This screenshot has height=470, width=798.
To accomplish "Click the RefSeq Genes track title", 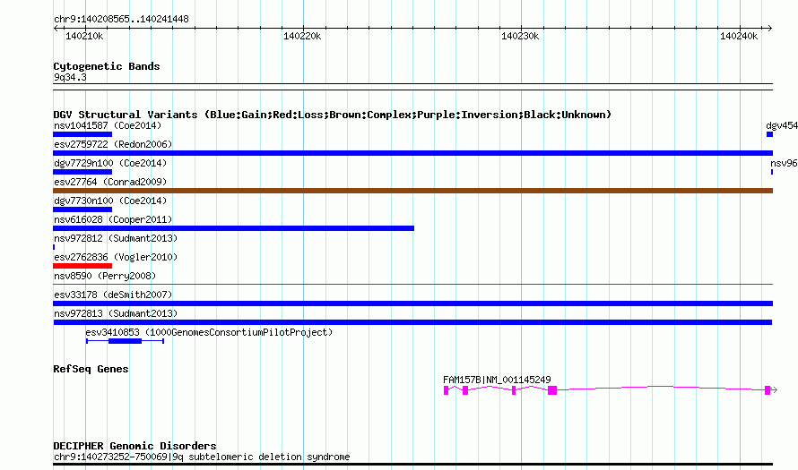I will 91,370.
